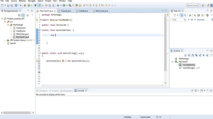Click the New Java Package toolbar icon
This screenshot has height=119, width=213.
(25, 5)
